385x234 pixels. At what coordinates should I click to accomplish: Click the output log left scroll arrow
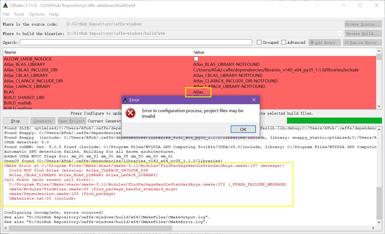(x=6, y=228)
